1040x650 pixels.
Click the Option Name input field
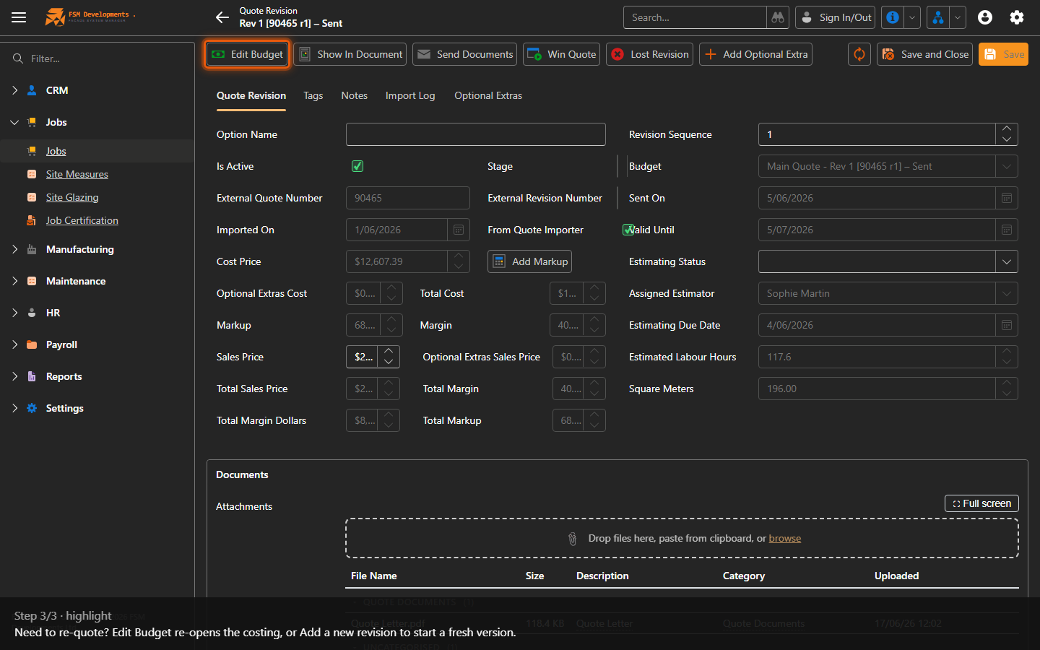(476, 134)
